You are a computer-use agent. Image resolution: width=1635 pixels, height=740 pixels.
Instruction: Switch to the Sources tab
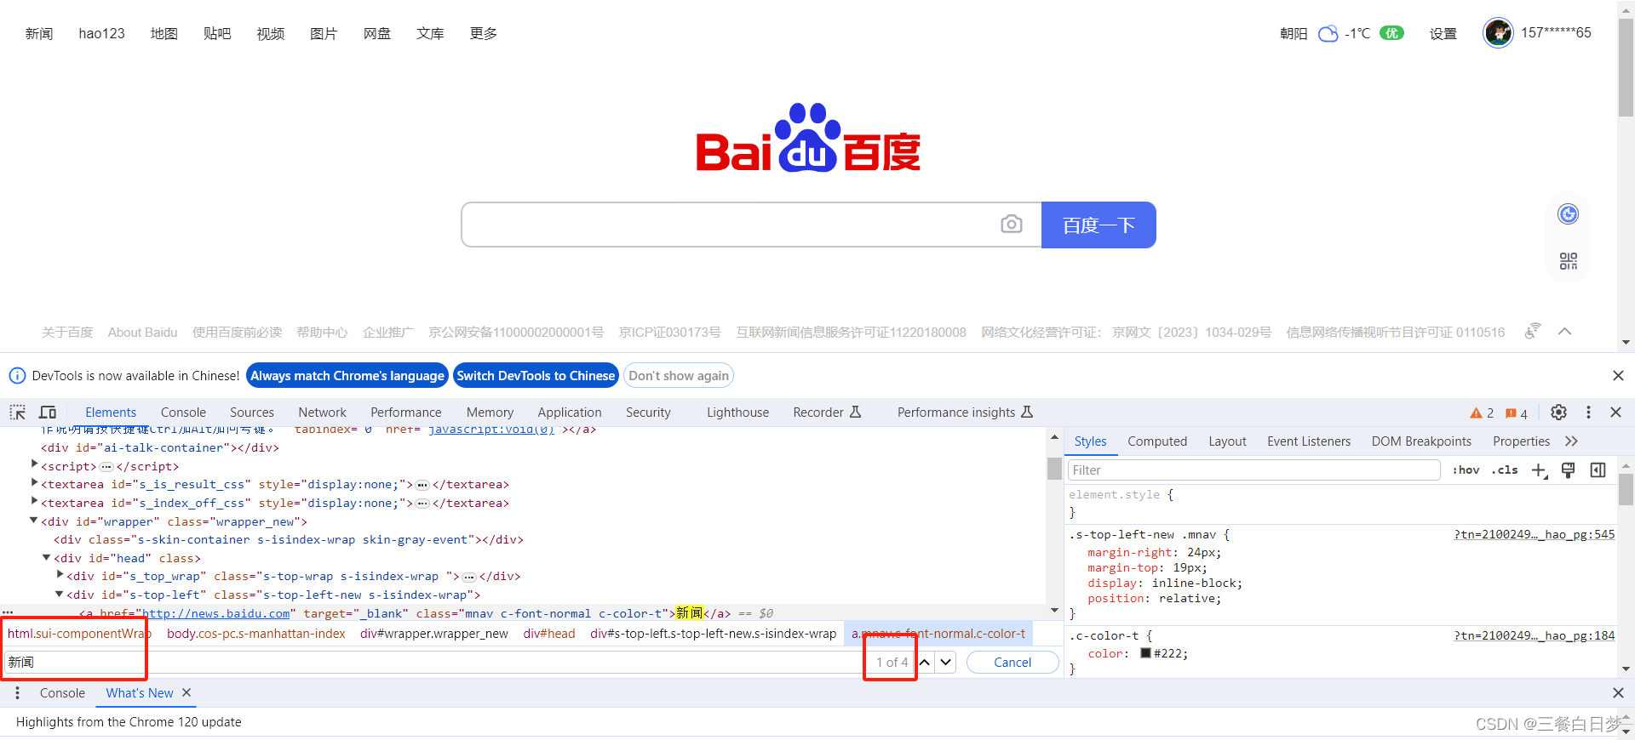pos(252,413)
